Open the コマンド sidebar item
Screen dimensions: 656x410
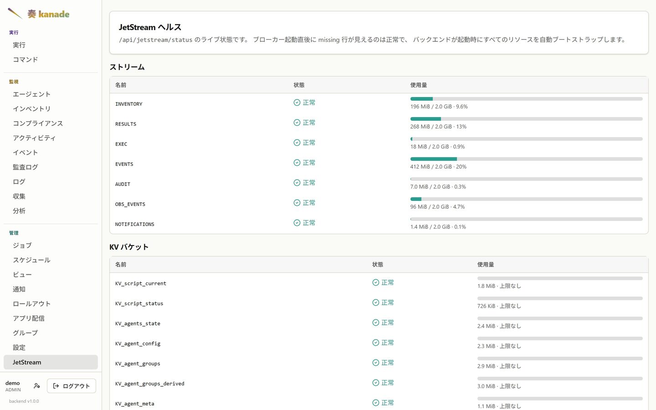51,60
